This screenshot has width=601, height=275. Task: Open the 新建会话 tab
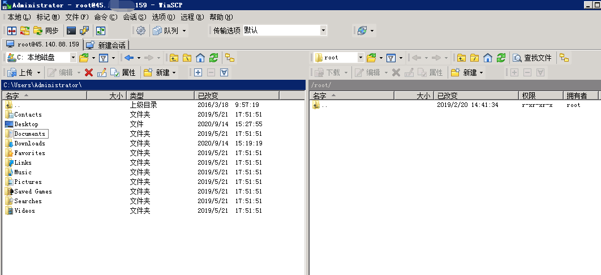(x=106, y=45)
